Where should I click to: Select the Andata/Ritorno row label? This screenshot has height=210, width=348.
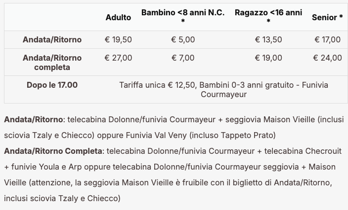tap(52, 40)
